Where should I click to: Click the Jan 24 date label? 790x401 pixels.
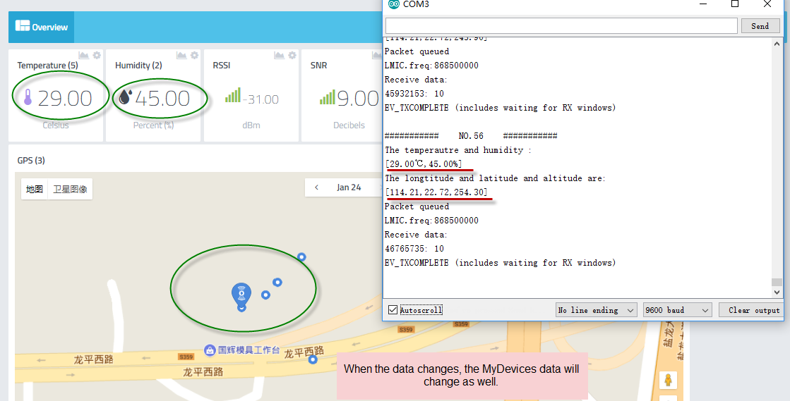349,187
